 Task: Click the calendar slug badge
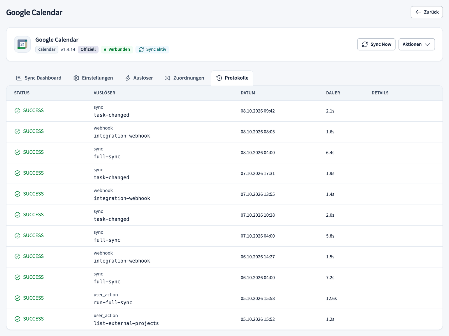(x=47, y=50)
